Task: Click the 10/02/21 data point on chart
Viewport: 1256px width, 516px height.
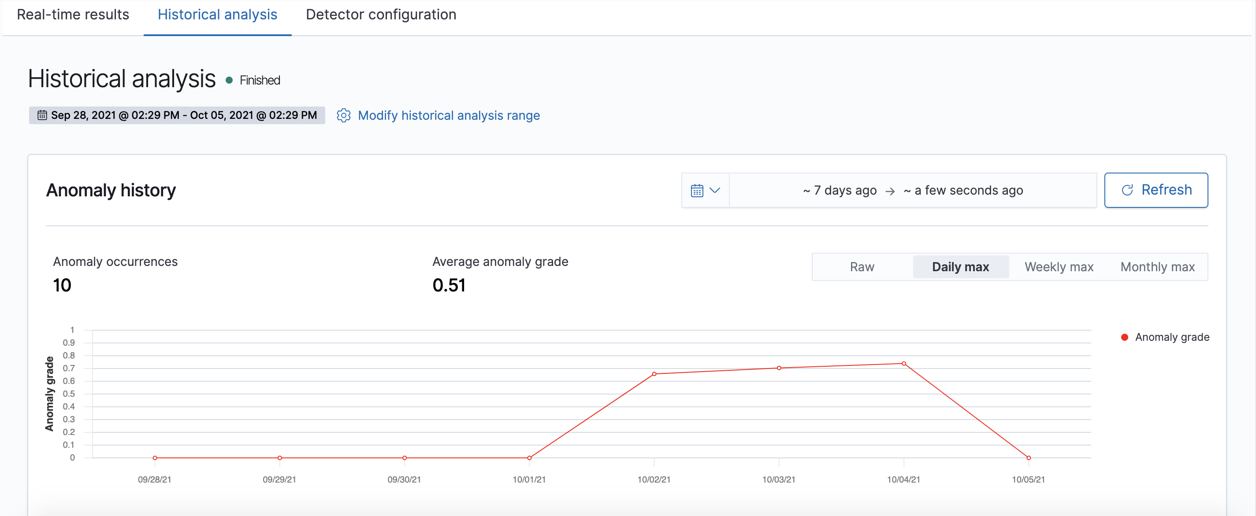Action: click(654, 374)
